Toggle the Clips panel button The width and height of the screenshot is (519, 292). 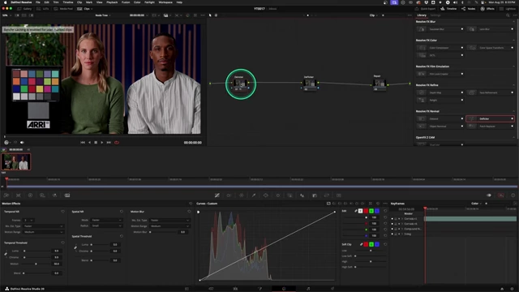click(x=84, y=9)
